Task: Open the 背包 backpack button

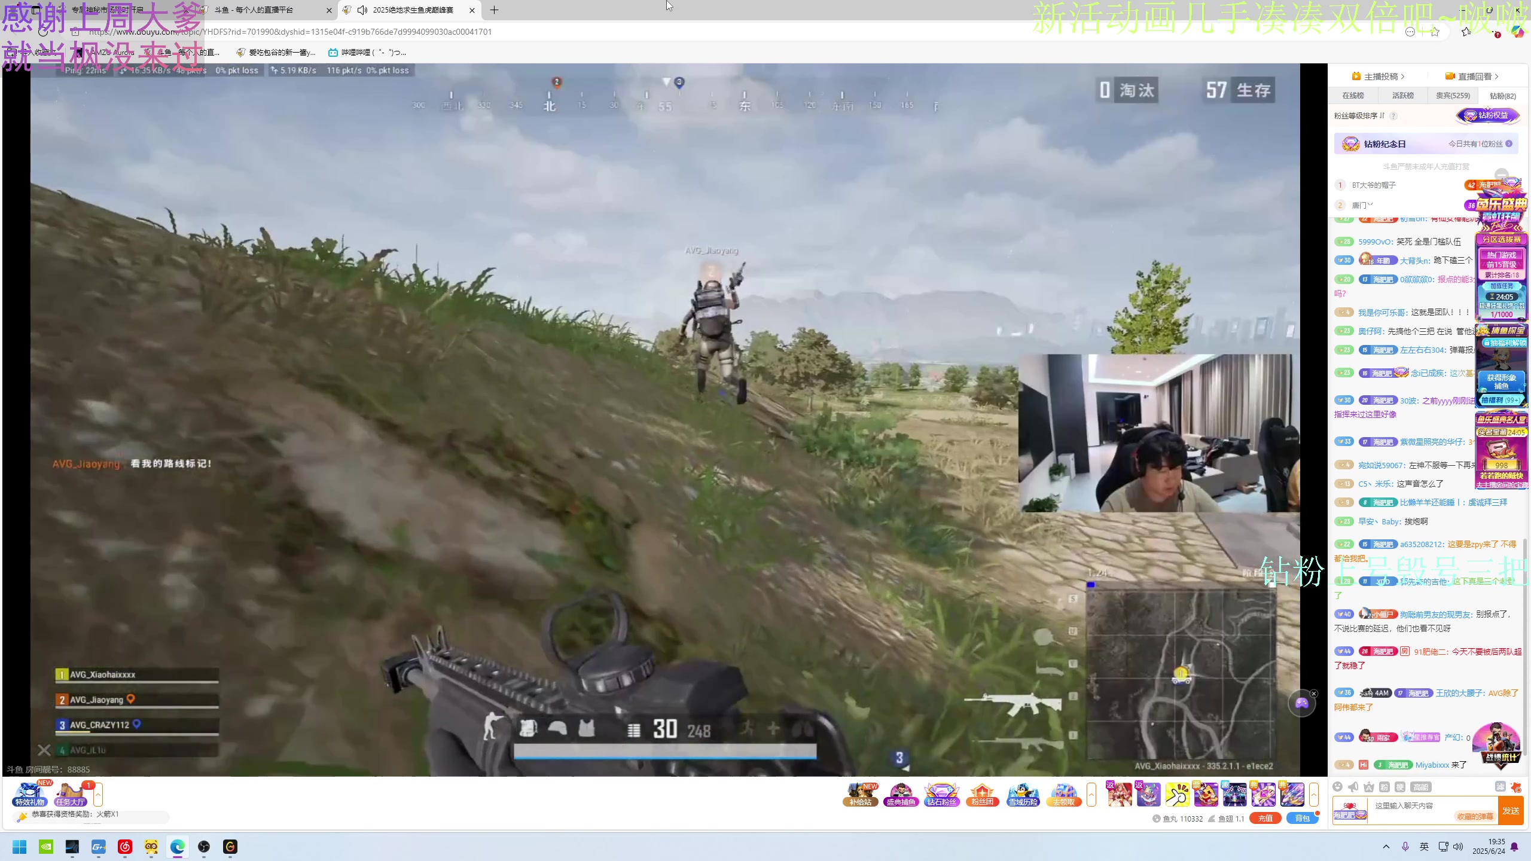Action: pos(1302,819)
